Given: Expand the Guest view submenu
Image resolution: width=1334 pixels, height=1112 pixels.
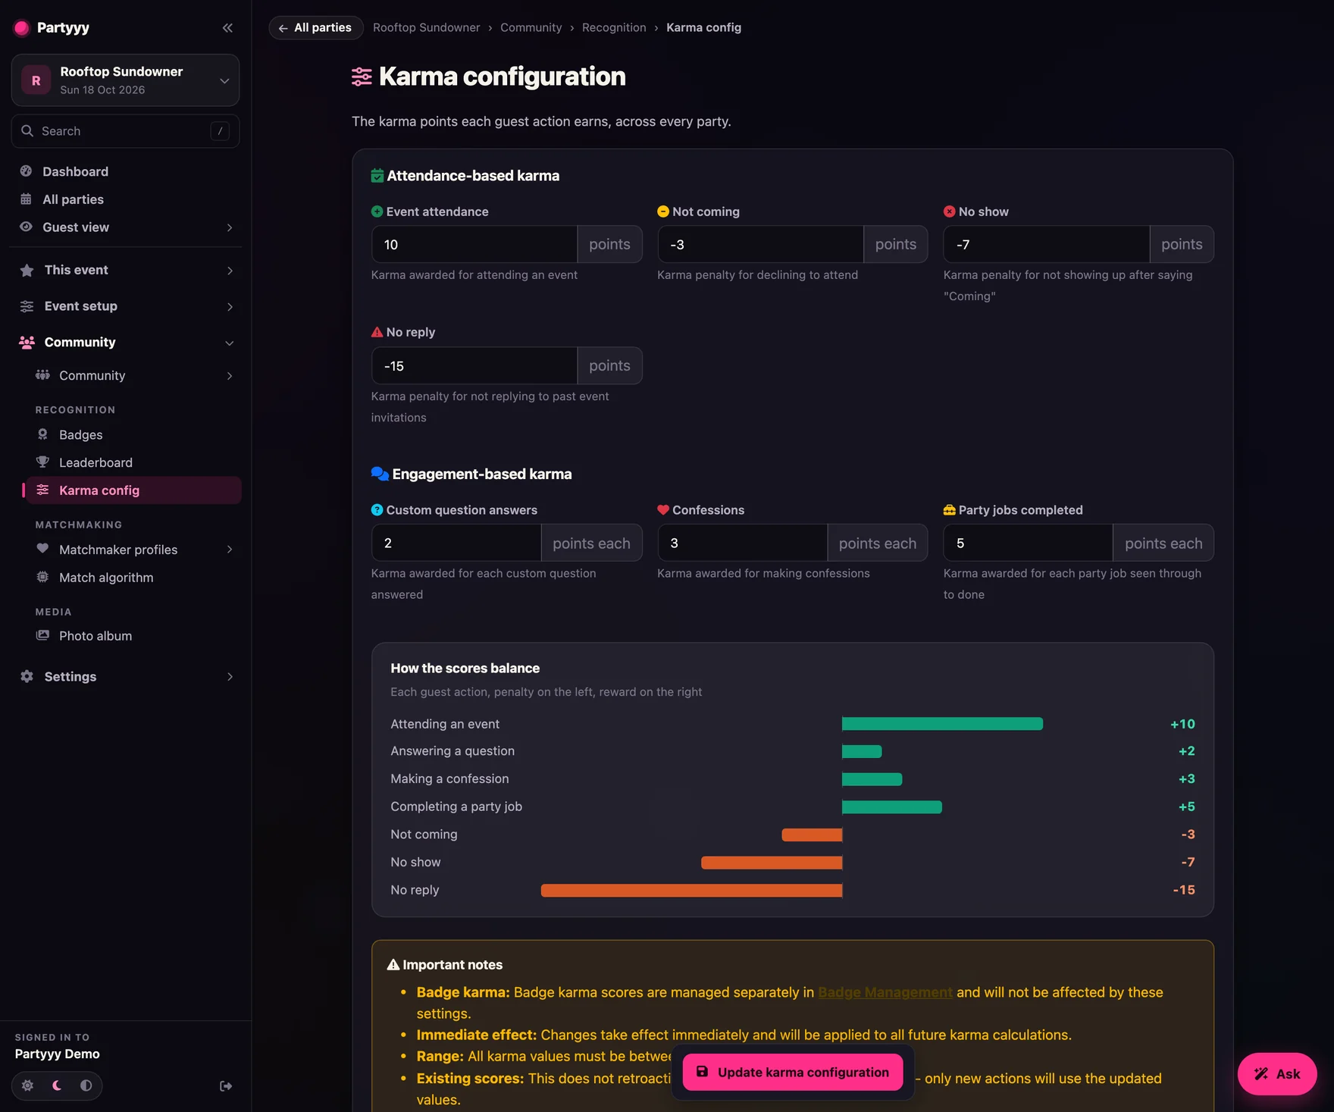Looking at the screenshot, I should click(229, 227).
